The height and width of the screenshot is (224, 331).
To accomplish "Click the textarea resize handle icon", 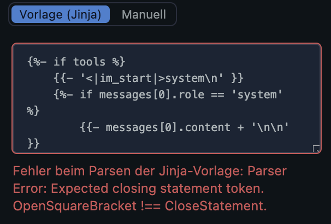I will [x=316, y=149].
